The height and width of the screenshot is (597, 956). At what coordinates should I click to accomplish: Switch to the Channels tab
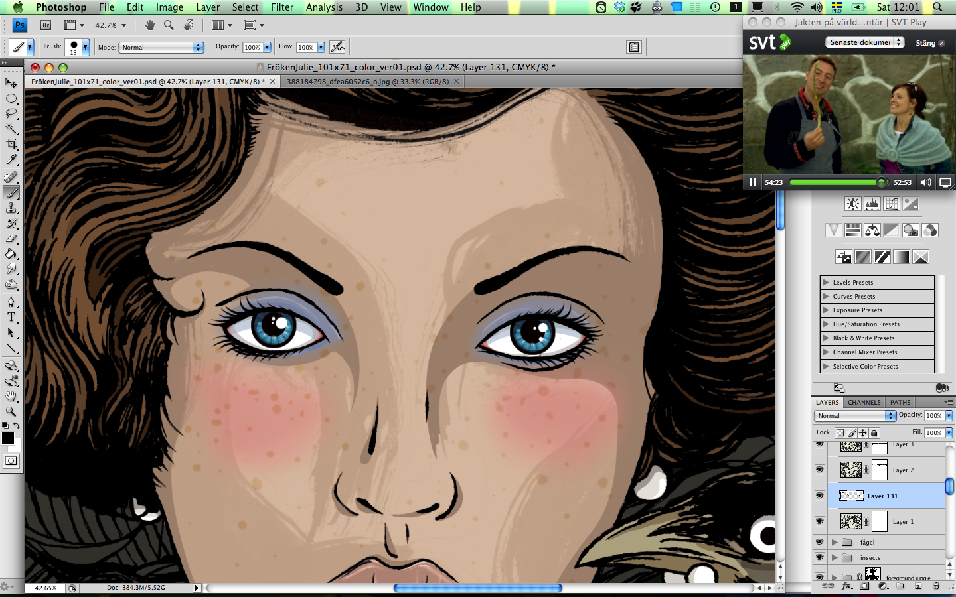(864, 402)
